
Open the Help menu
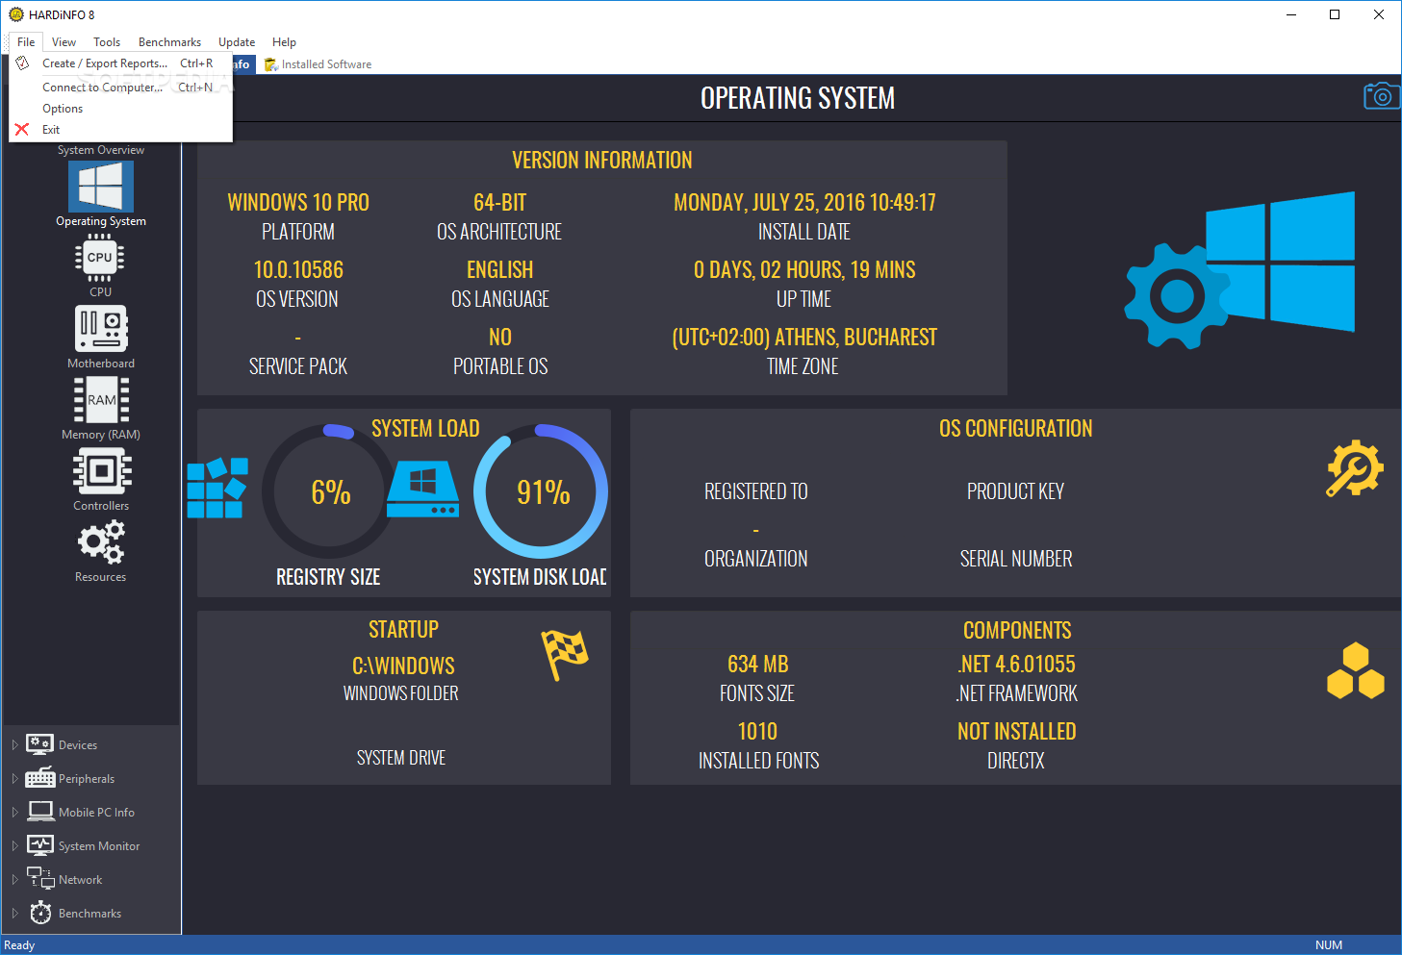(284, 42)
